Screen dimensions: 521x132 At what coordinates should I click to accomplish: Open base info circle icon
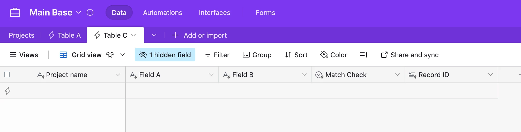pos(90,12)
